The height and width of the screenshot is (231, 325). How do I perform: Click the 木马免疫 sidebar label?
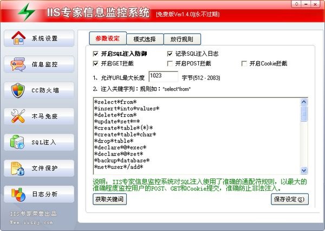point(45,116)
